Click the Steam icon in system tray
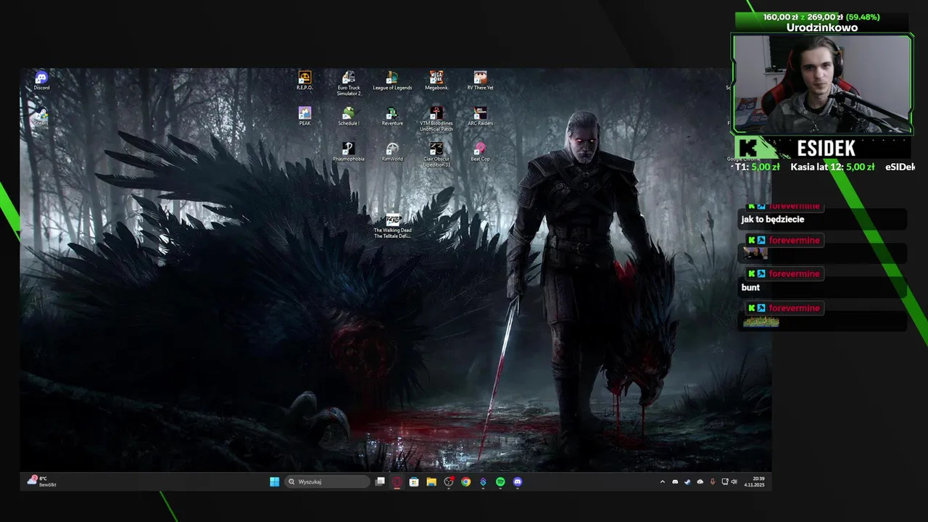The height and width of the screenshot is (522, 928). click(x=687, y=481)
